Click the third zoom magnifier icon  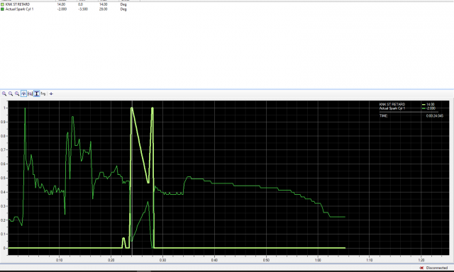tap(17, 93)
